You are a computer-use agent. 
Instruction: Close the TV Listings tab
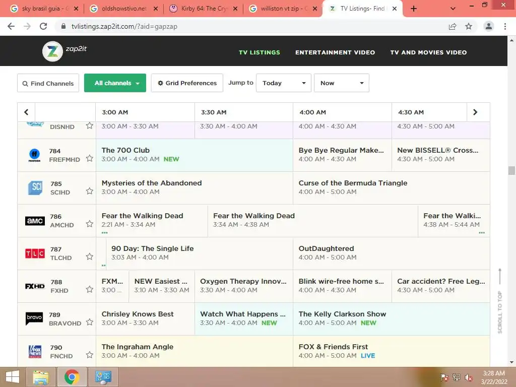tap(395, 9)
